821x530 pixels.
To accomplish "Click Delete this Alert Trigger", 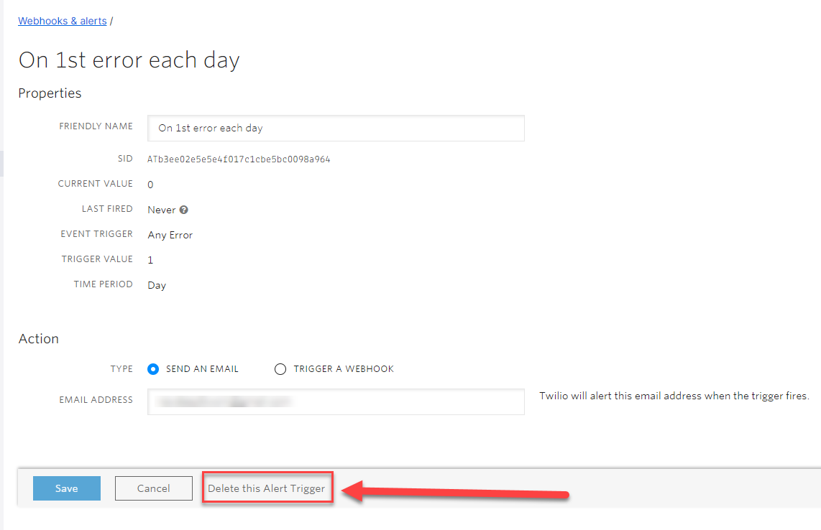I will (267, 488).
